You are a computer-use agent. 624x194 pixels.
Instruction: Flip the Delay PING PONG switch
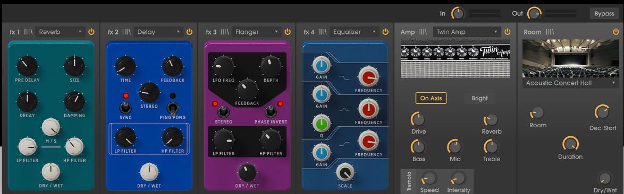(172, 108)
